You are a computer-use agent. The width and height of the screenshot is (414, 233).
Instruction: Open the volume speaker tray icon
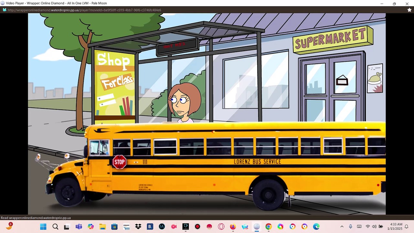point(374,227)
